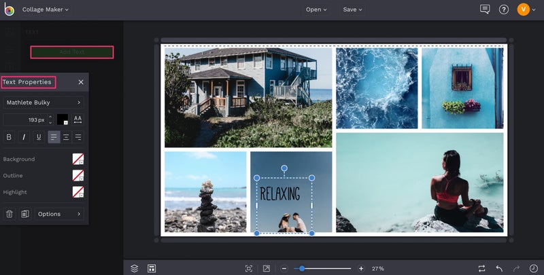Click the fit-to-screen zoom icon
This screenshot has height=275, width=544.
pyautogui.click(x=249, y=268)
